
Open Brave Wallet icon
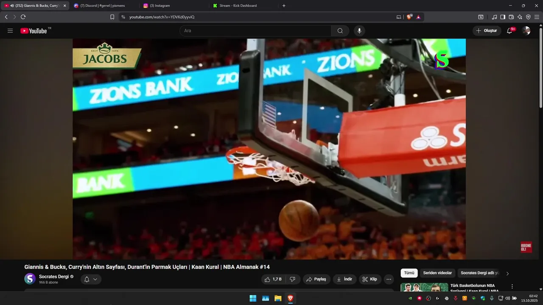[511, 17]
